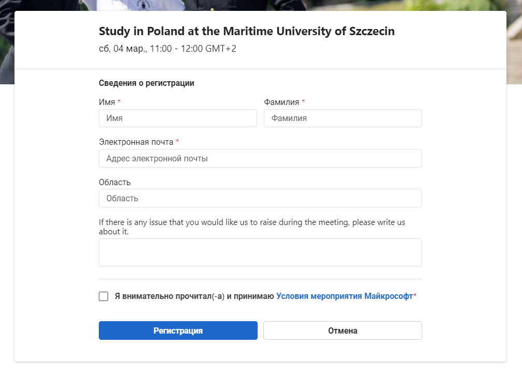
Task: Focus the Фамилия last name input field
Action: [x=342, y=118]
